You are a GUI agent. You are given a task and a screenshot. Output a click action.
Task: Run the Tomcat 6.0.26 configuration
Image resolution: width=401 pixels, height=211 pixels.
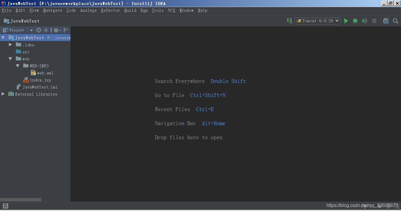click(346, 21)
